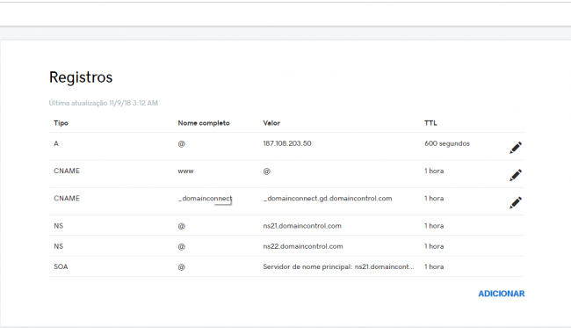Click the Registros heading
571x328 pixels.
click(81, 77)
